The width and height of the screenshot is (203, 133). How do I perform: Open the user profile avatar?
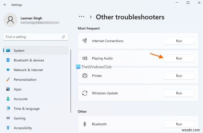click(x=10, y=20)
